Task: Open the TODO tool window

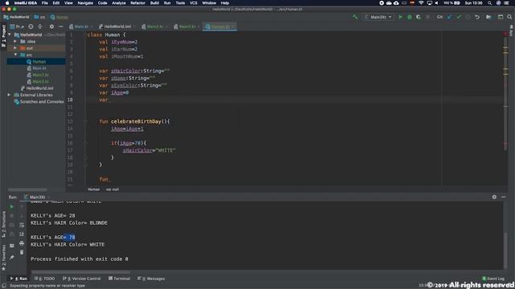Action: click(x=45, y=279)
